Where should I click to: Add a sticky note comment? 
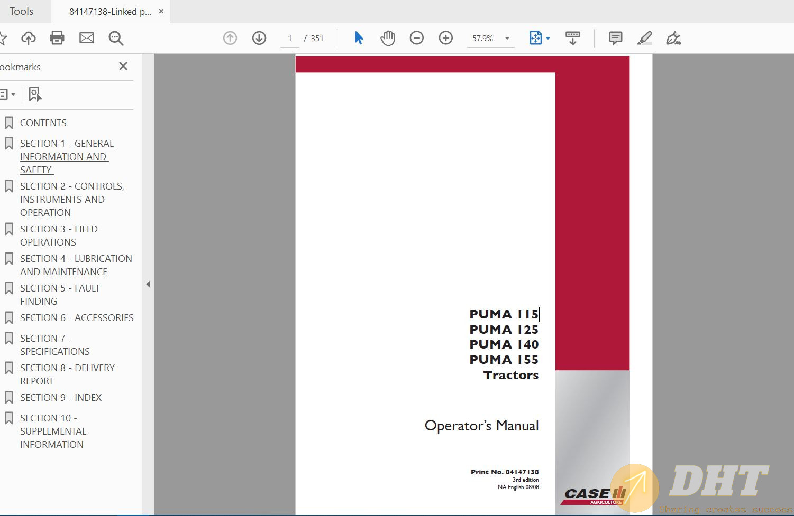point(615,38)
